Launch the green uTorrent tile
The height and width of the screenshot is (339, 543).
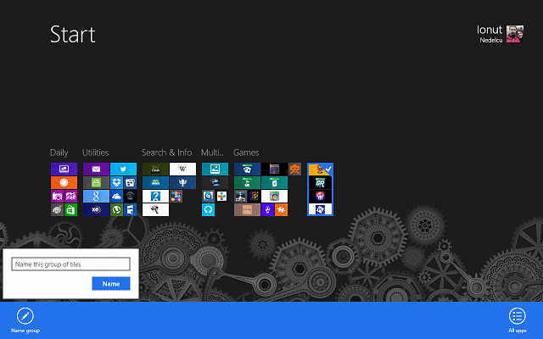pos(117,209)
